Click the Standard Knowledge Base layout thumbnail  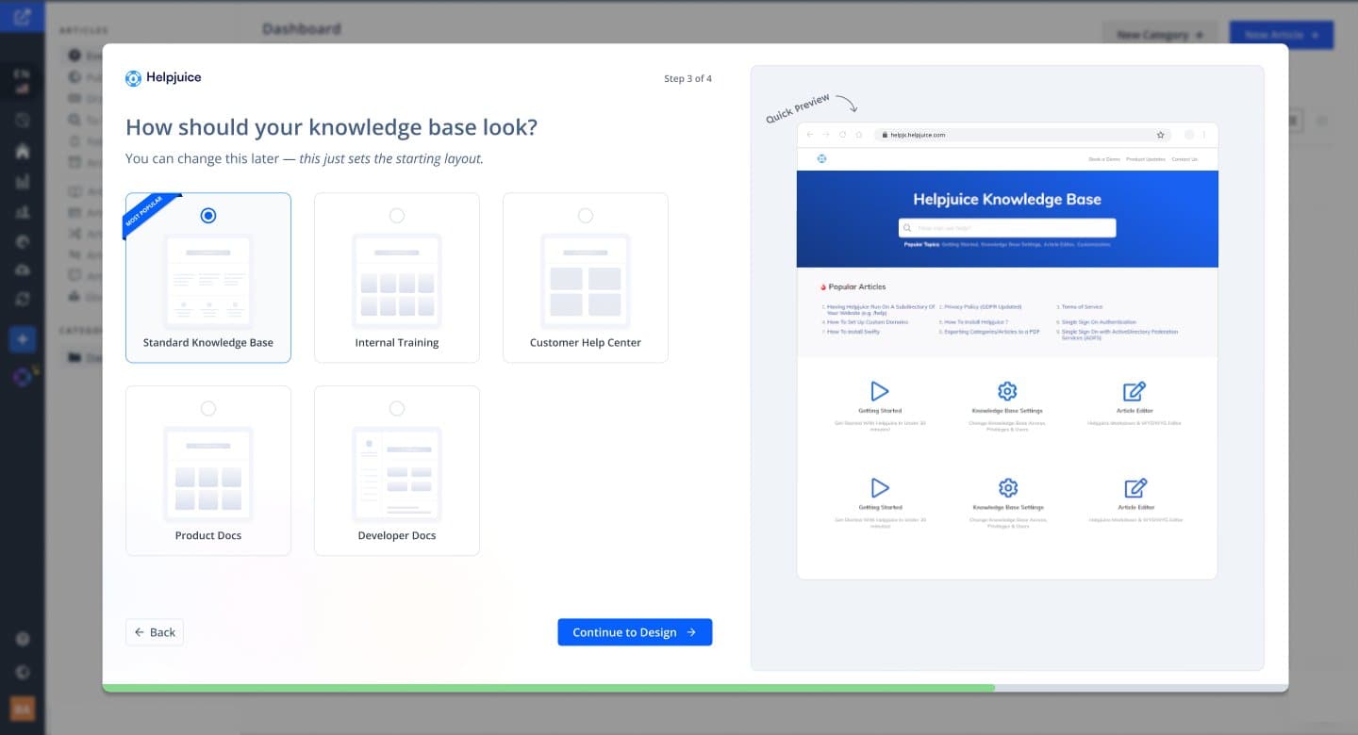coord(208,281)
